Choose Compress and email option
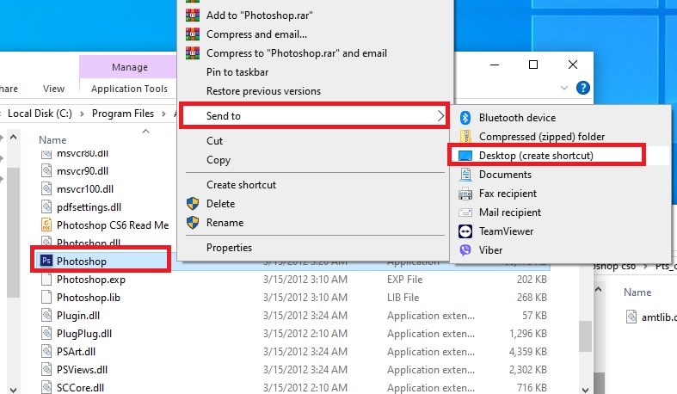The image size is (677, 394). (315, 34)
